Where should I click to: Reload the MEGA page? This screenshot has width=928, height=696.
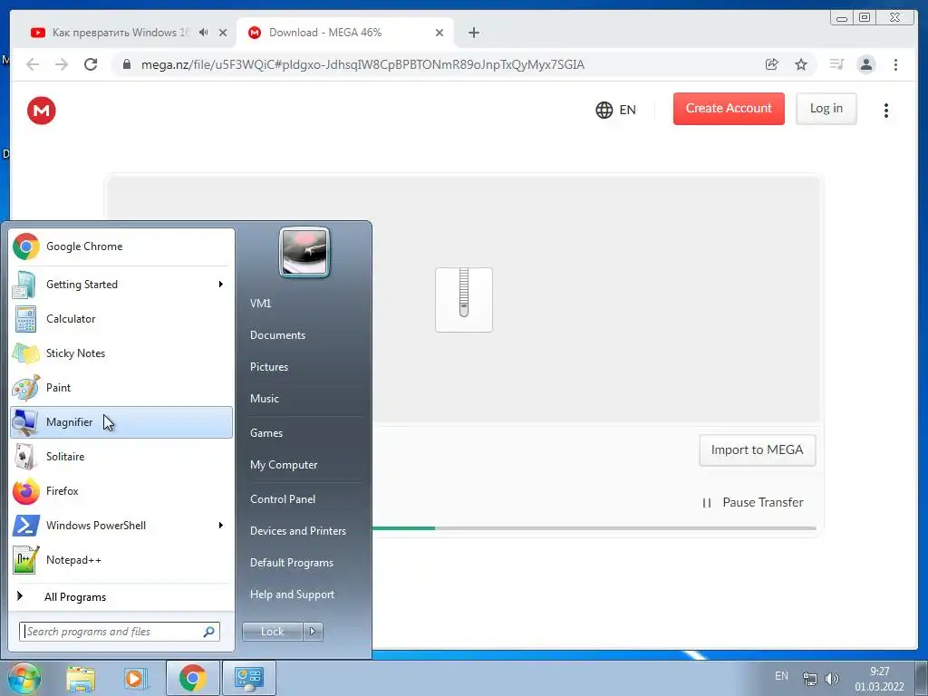click(x=91, y=64)
